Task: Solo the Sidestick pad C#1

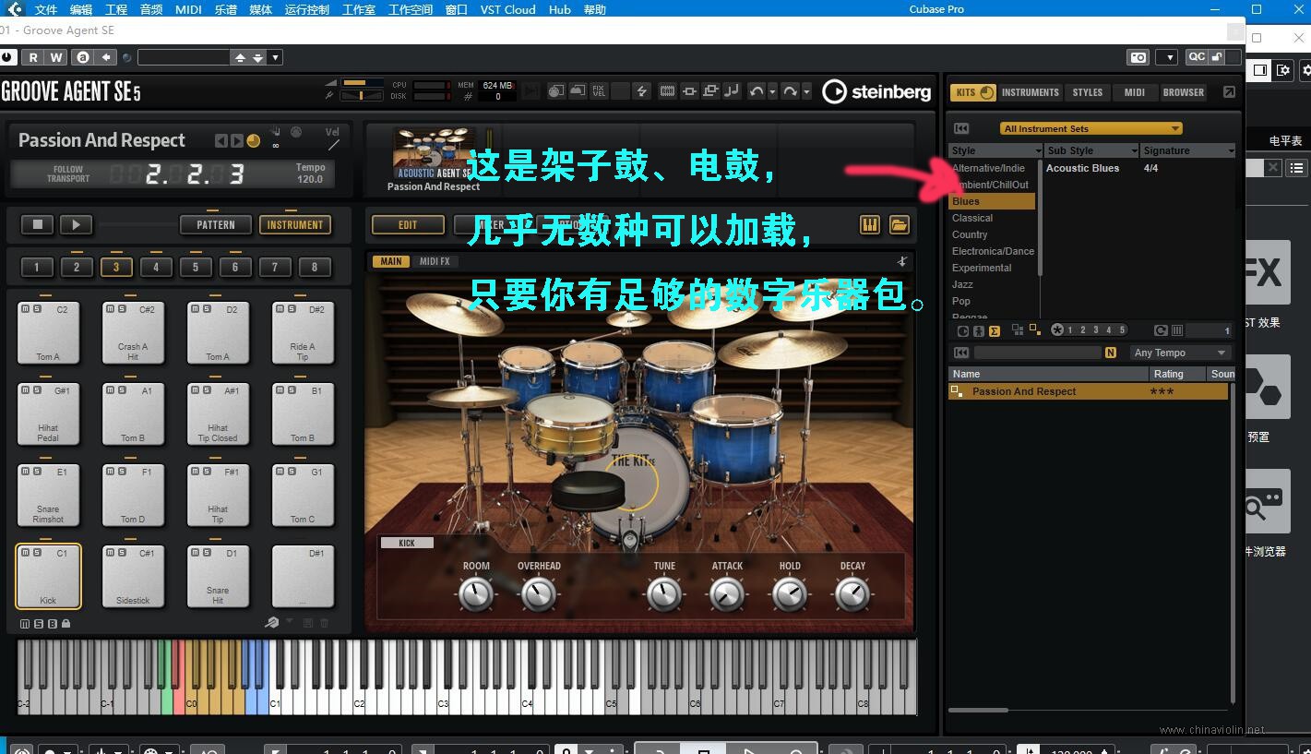Action: pos(121,553)
